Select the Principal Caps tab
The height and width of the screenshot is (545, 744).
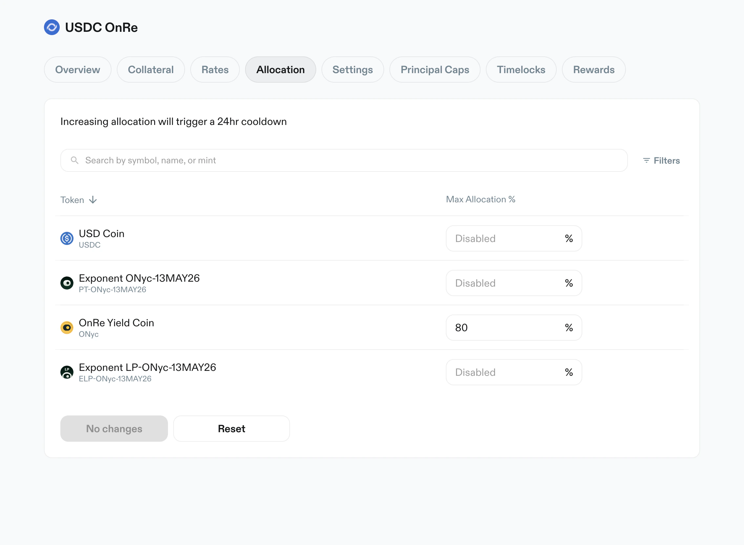point(435,70)
